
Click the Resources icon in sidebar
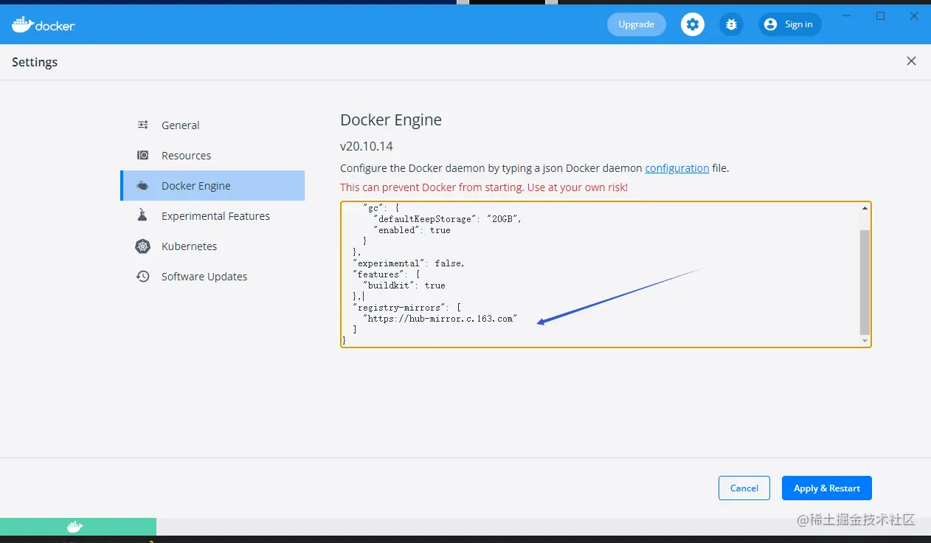[x=143, y=155]
